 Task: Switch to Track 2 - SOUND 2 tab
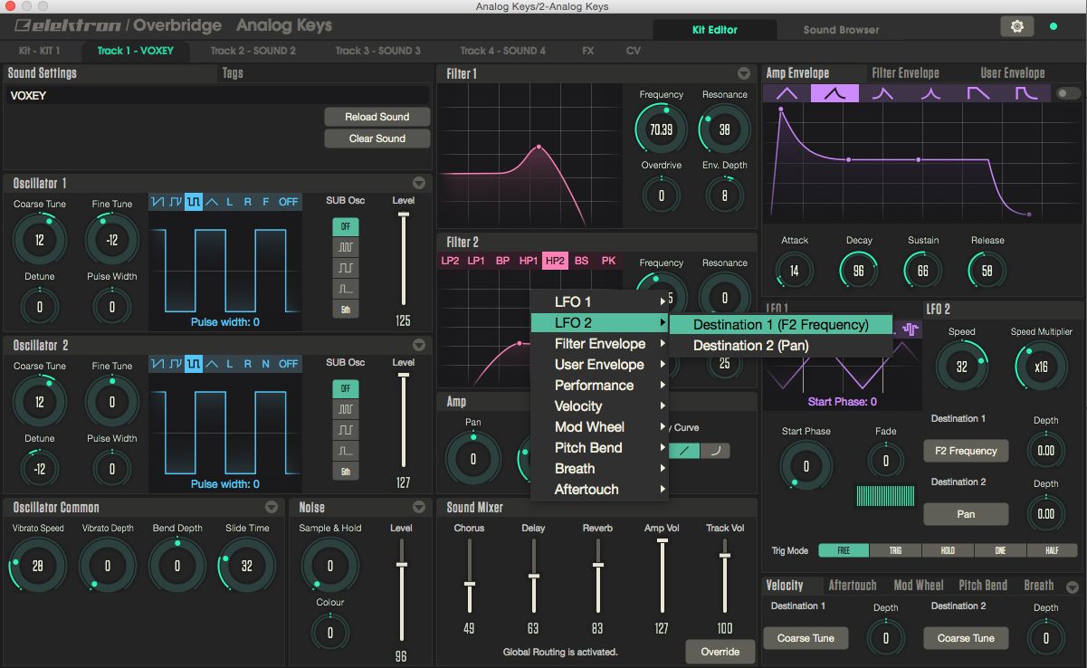click(x=253, y=51)
